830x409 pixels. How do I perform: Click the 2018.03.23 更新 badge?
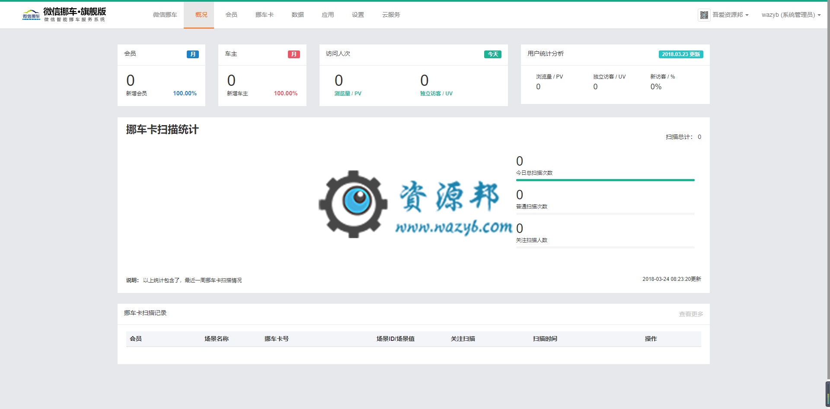click(681, 54)
